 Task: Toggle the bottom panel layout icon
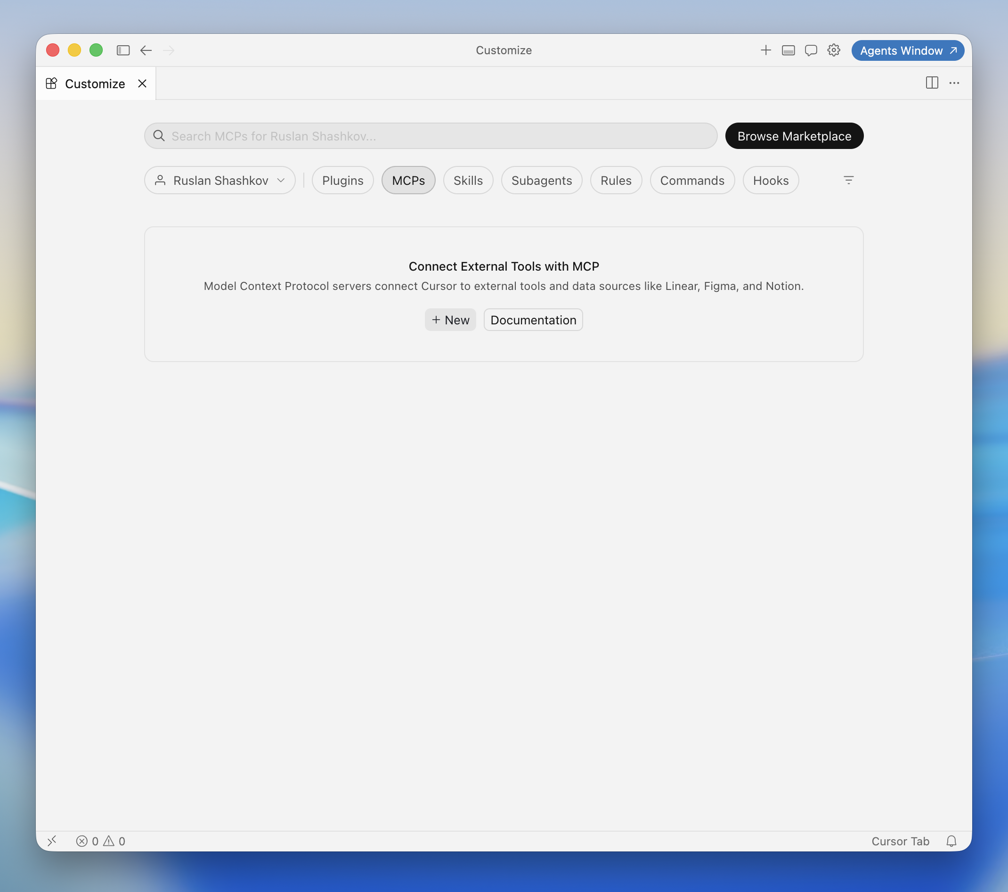(x=788, y=50)
